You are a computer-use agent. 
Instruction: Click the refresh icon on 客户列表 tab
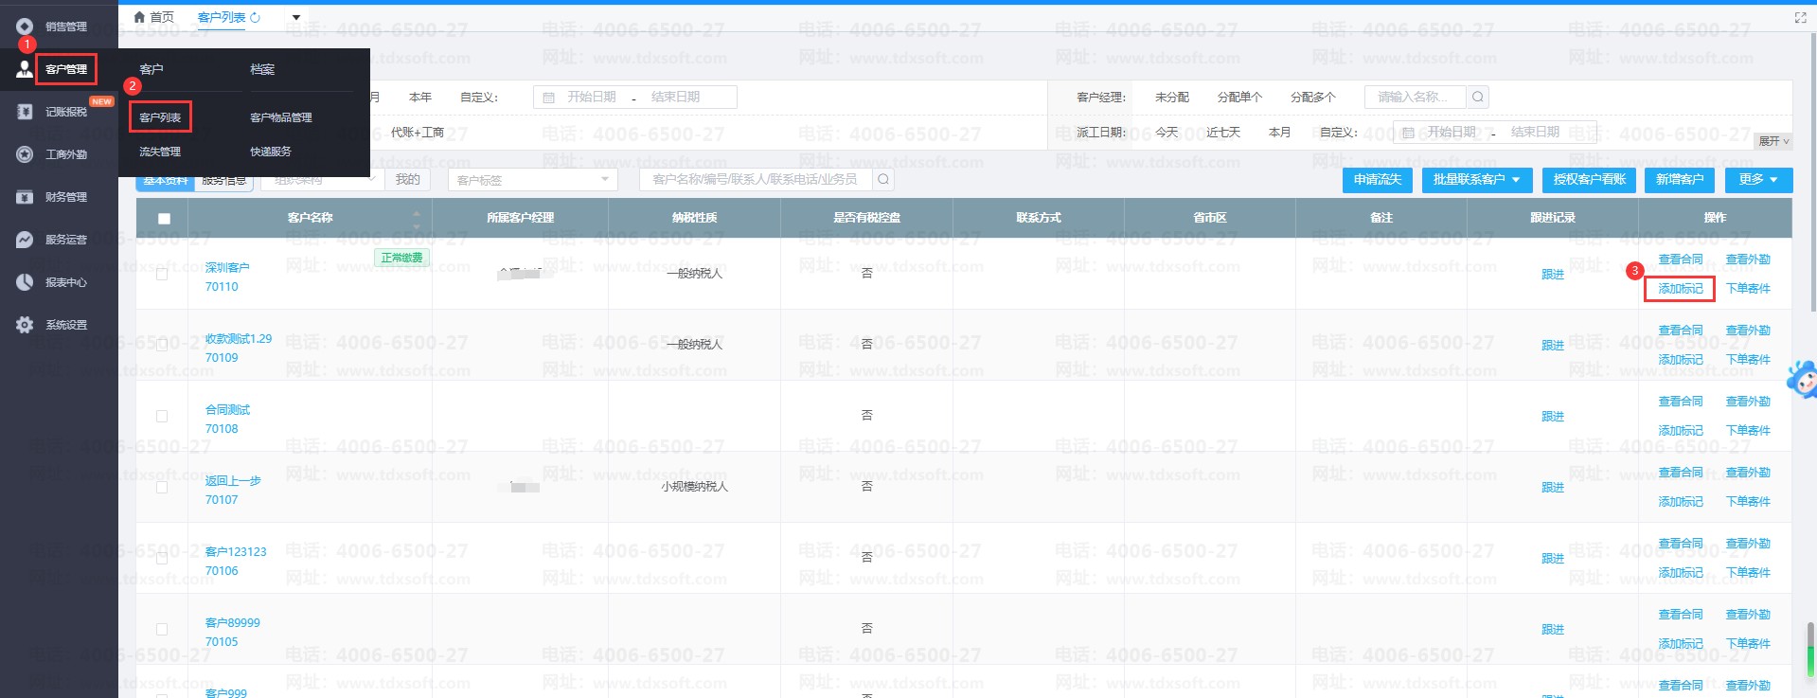(256, 17)
